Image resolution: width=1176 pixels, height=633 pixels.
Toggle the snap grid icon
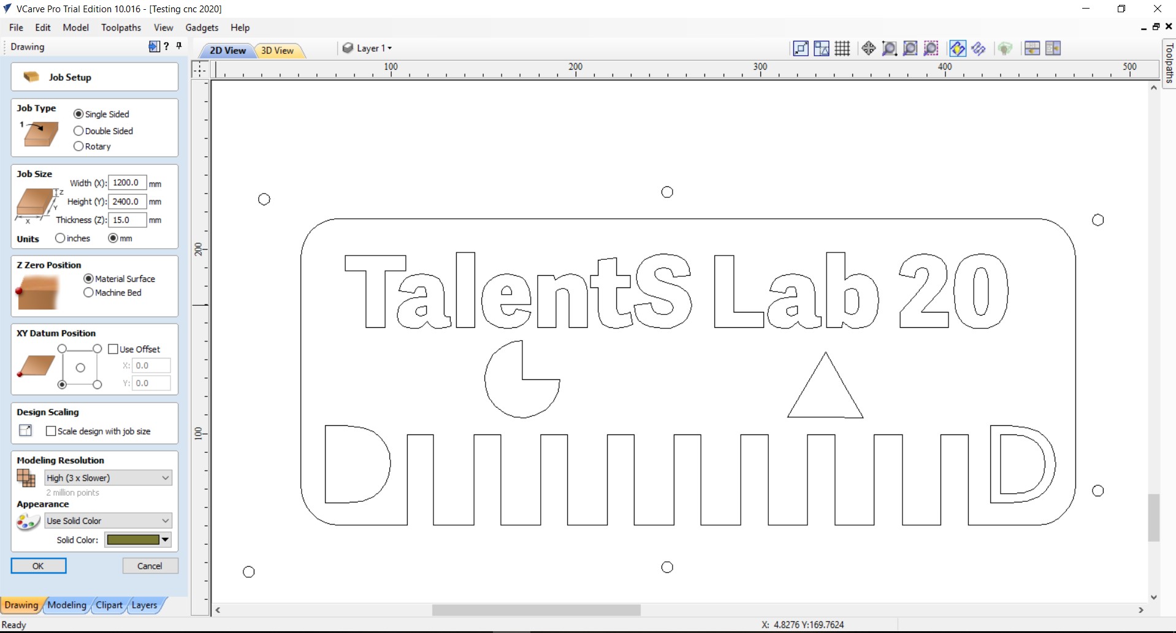(x=842, y=48)
